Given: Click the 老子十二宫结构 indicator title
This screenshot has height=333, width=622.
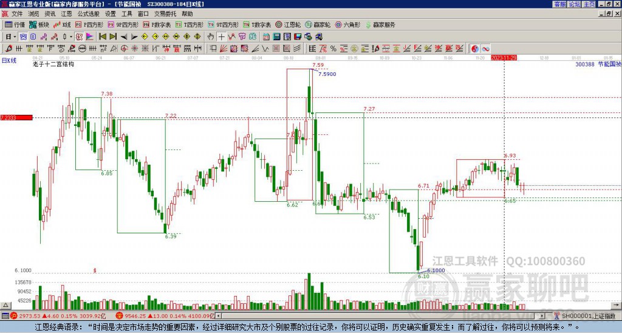Looking at the screenshot, I should (x=53, y=64).
